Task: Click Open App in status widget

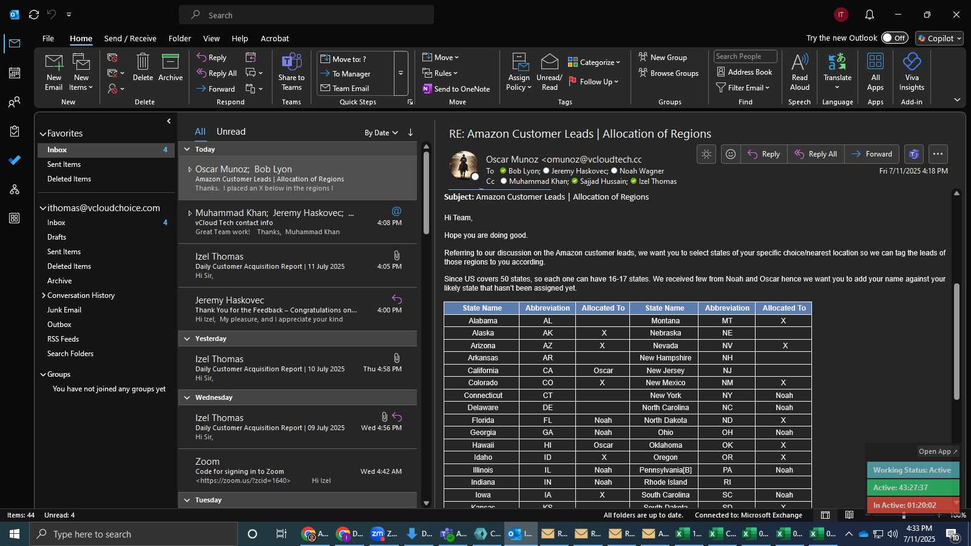Action: point(938,451)
